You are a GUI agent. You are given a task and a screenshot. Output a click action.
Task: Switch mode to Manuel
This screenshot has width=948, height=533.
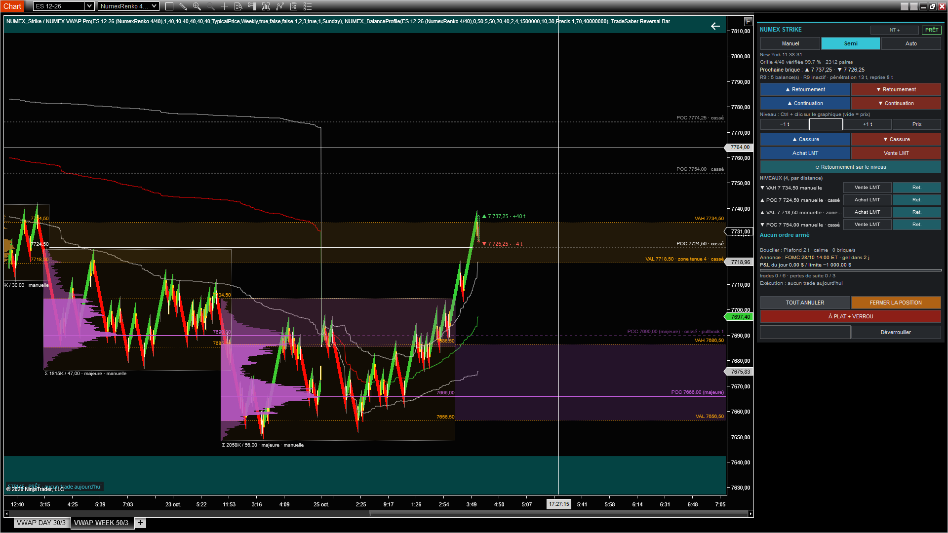(790, 43)
